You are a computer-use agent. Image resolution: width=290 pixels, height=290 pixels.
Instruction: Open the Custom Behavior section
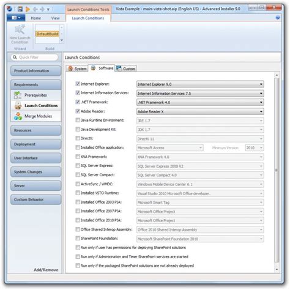[x=35, y=199]
